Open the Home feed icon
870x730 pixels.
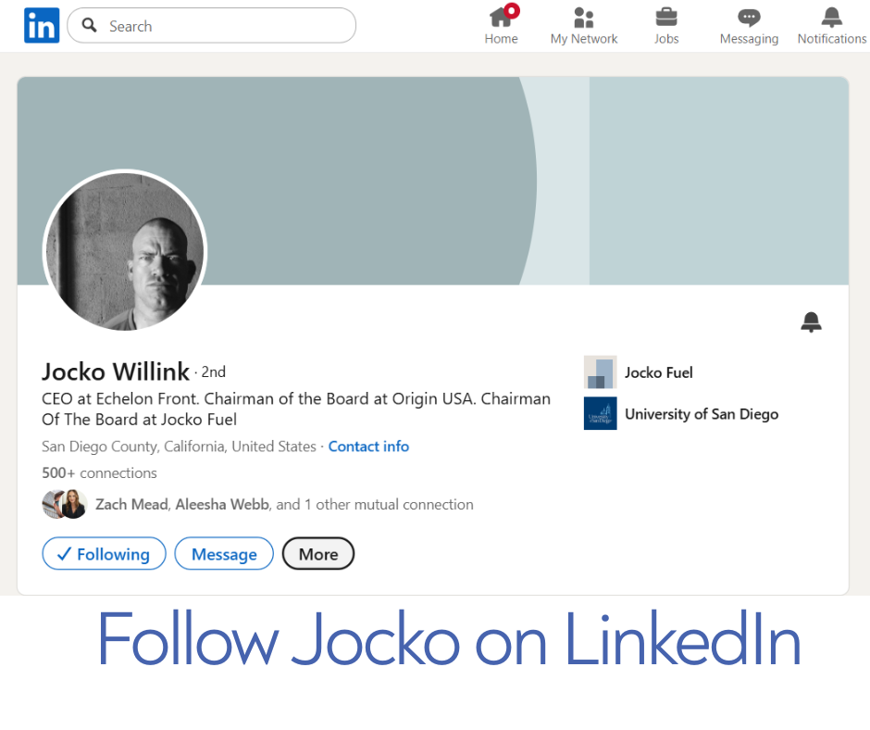(501, 18)
